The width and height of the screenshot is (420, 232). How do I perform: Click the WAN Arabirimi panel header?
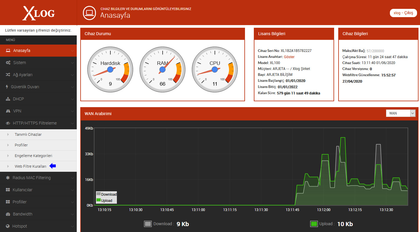point(249,113)
